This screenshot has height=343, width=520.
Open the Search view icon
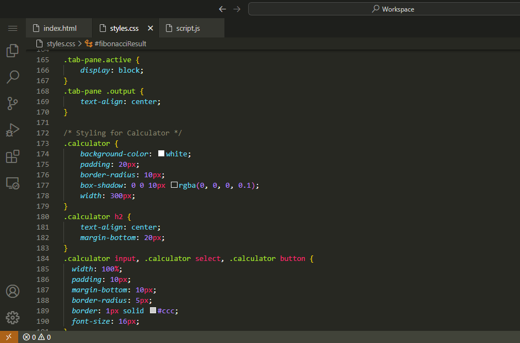pos(12,77)
